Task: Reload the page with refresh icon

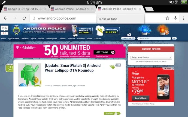Action: 24,18
